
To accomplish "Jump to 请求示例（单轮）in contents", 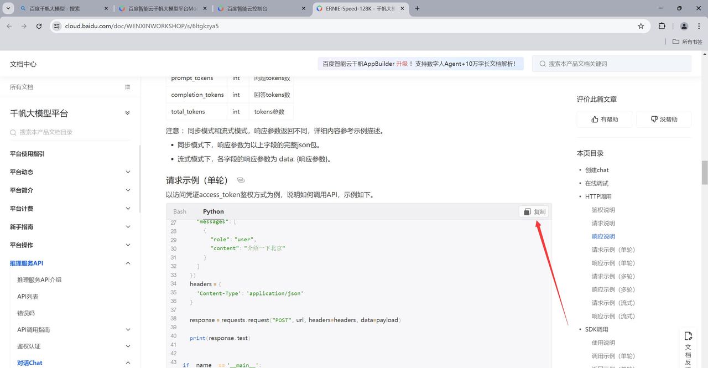I will [613, 250].
